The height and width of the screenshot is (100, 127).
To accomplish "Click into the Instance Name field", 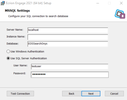I will [68, 37].
